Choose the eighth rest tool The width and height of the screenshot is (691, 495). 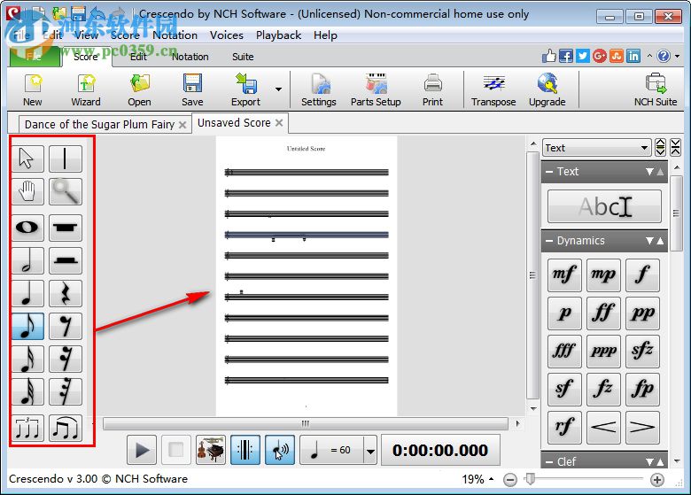pos(66,327)
